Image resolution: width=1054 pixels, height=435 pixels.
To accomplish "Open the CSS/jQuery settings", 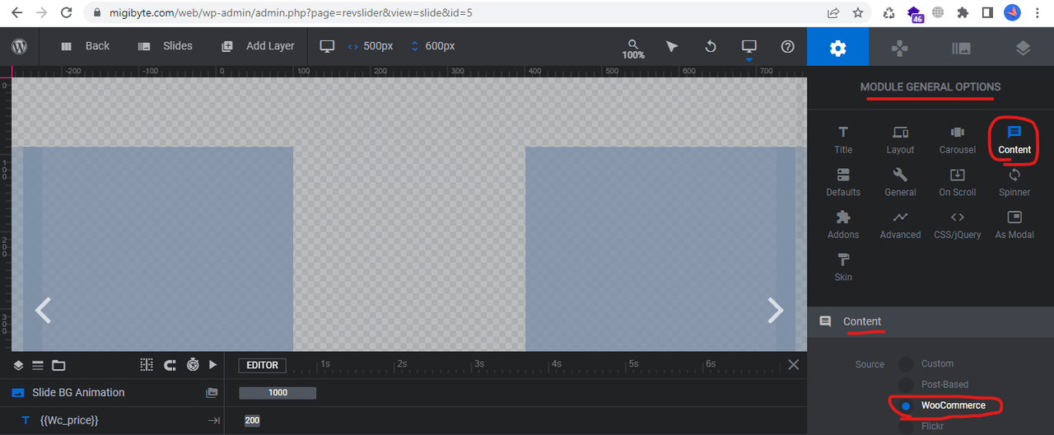I will pos(957,225).
